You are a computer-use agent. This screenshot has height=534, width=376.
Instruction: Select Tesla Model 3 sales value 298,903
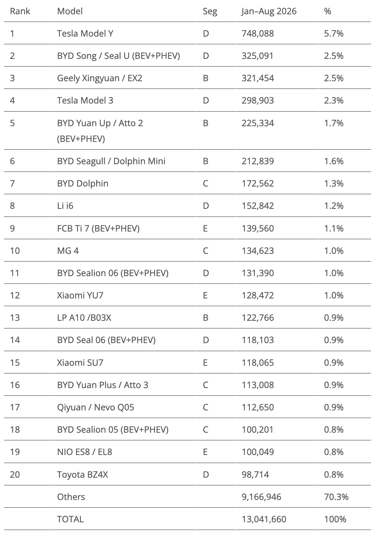tap(257, 101)
